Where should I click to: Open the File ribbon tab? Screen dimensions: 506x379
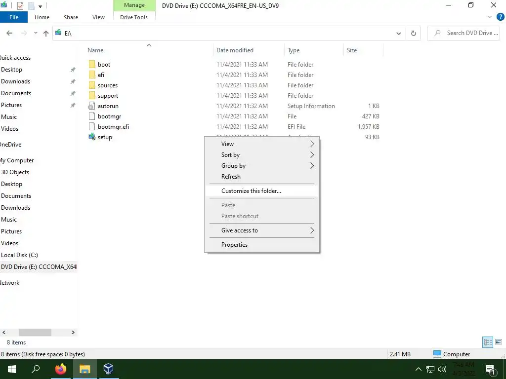coord(13,17)
